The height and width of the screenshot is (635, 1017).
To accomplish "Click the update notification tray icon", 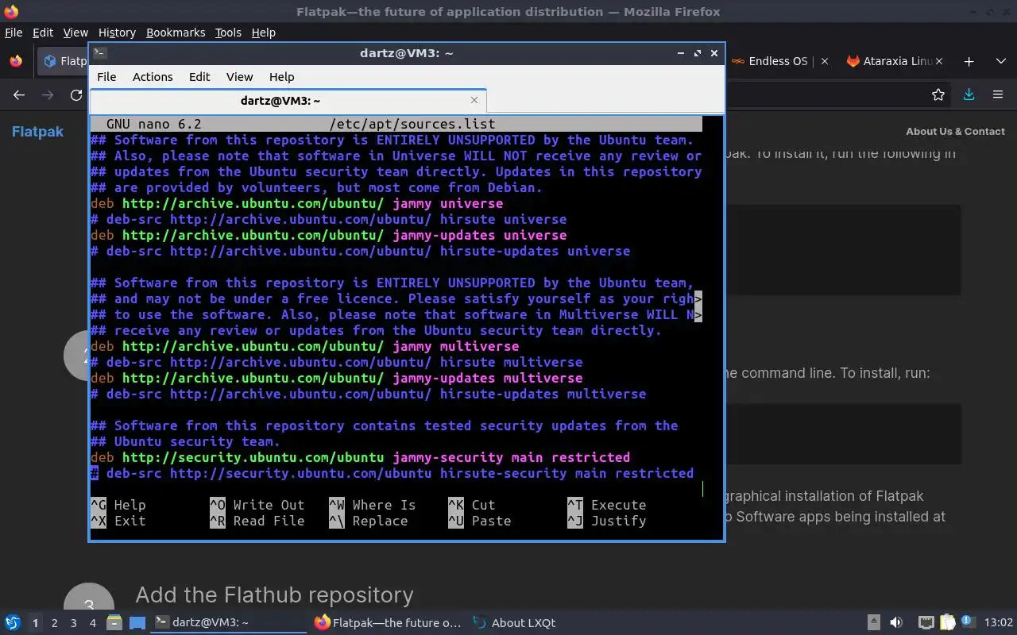I will click(968, 623).
